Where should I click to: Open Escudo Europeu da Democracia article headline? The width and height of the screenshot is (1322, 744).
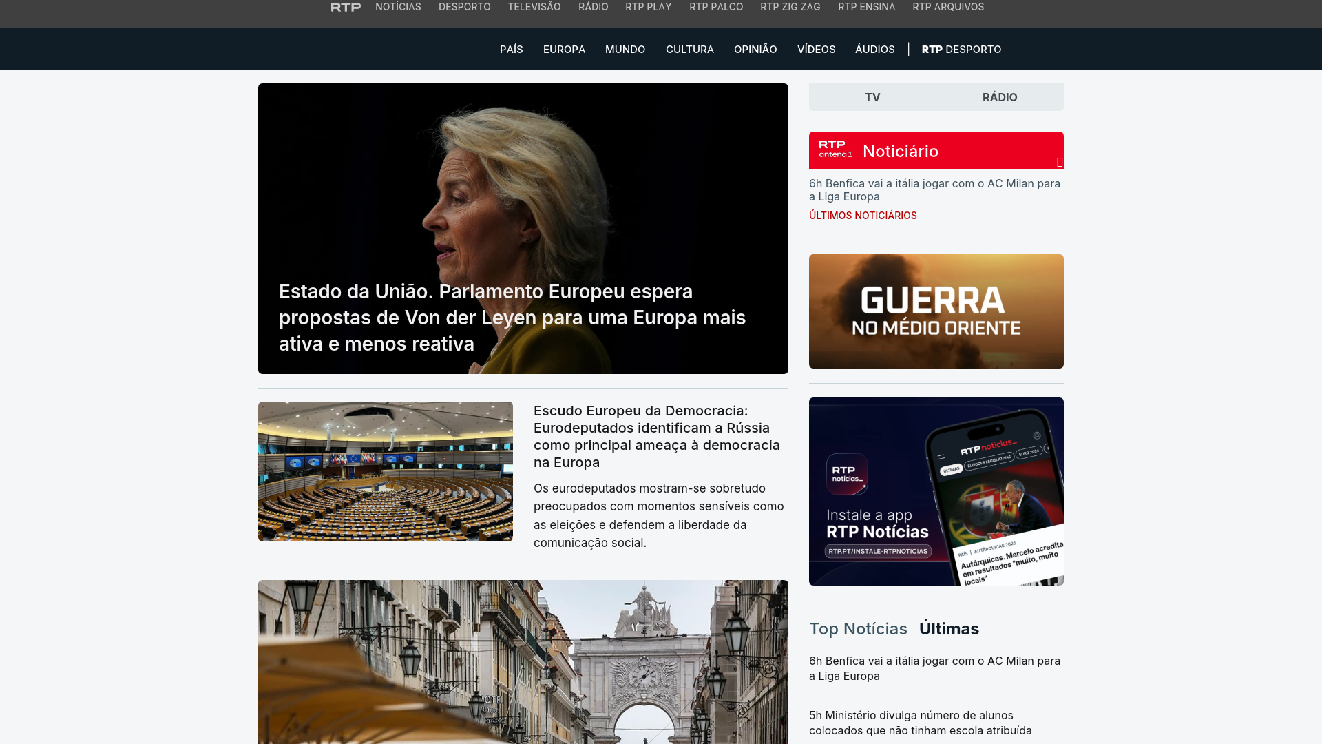pos(657,437)
